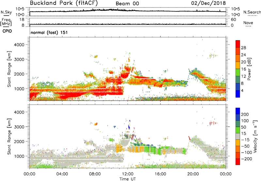This screenshot has height=181, width=261.
Task: Click the orange velocity patch near 3200 km
Action: [x=96, y=124]
